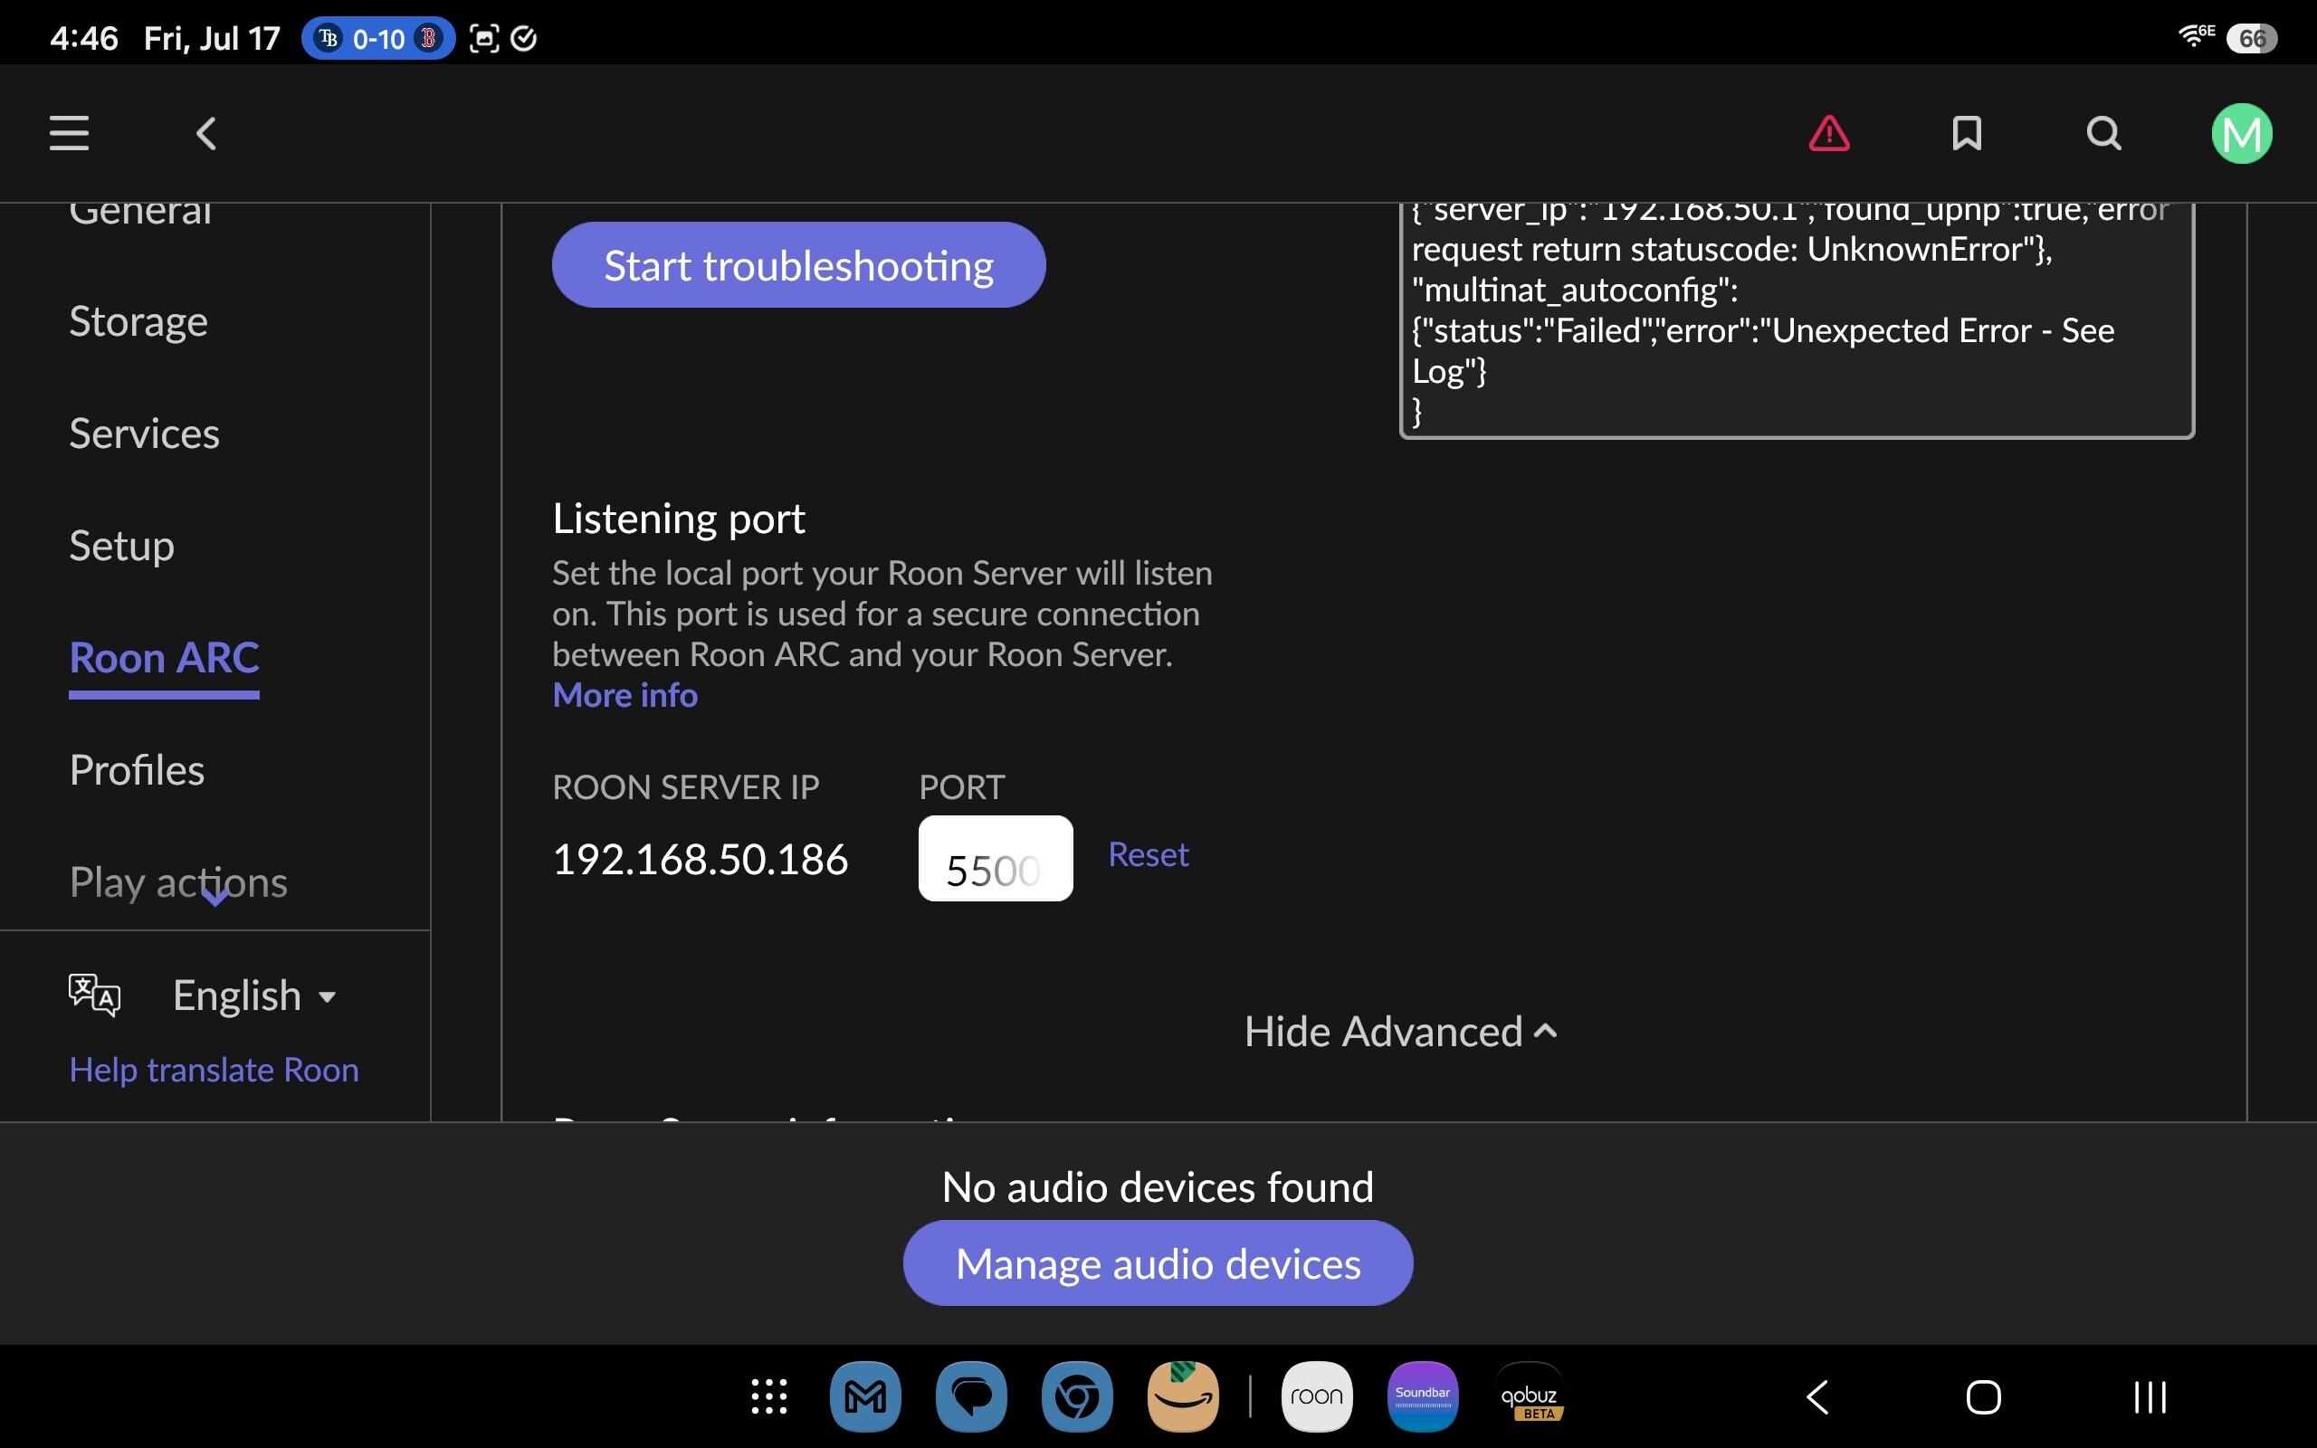Image resolution: width=2317 pixels, height=1448 pixels.
Task: Collapse the Hide Advanced section
Action: tap(1401, 1032)
